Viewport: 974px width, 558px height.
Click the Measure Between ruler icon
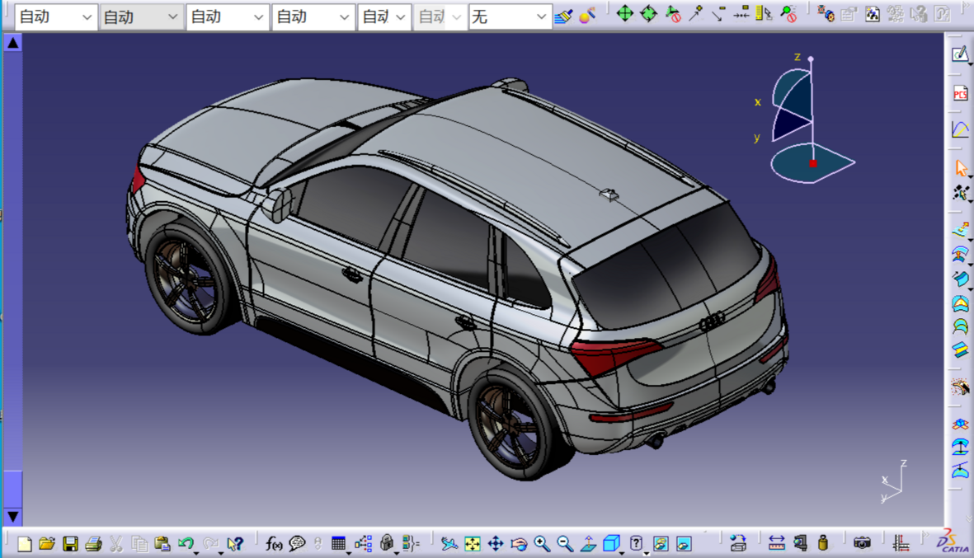click(x=776, y=543)
